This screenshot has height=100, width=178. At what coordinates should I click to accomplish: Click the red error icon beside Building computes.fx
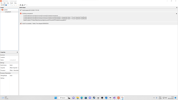21,13
